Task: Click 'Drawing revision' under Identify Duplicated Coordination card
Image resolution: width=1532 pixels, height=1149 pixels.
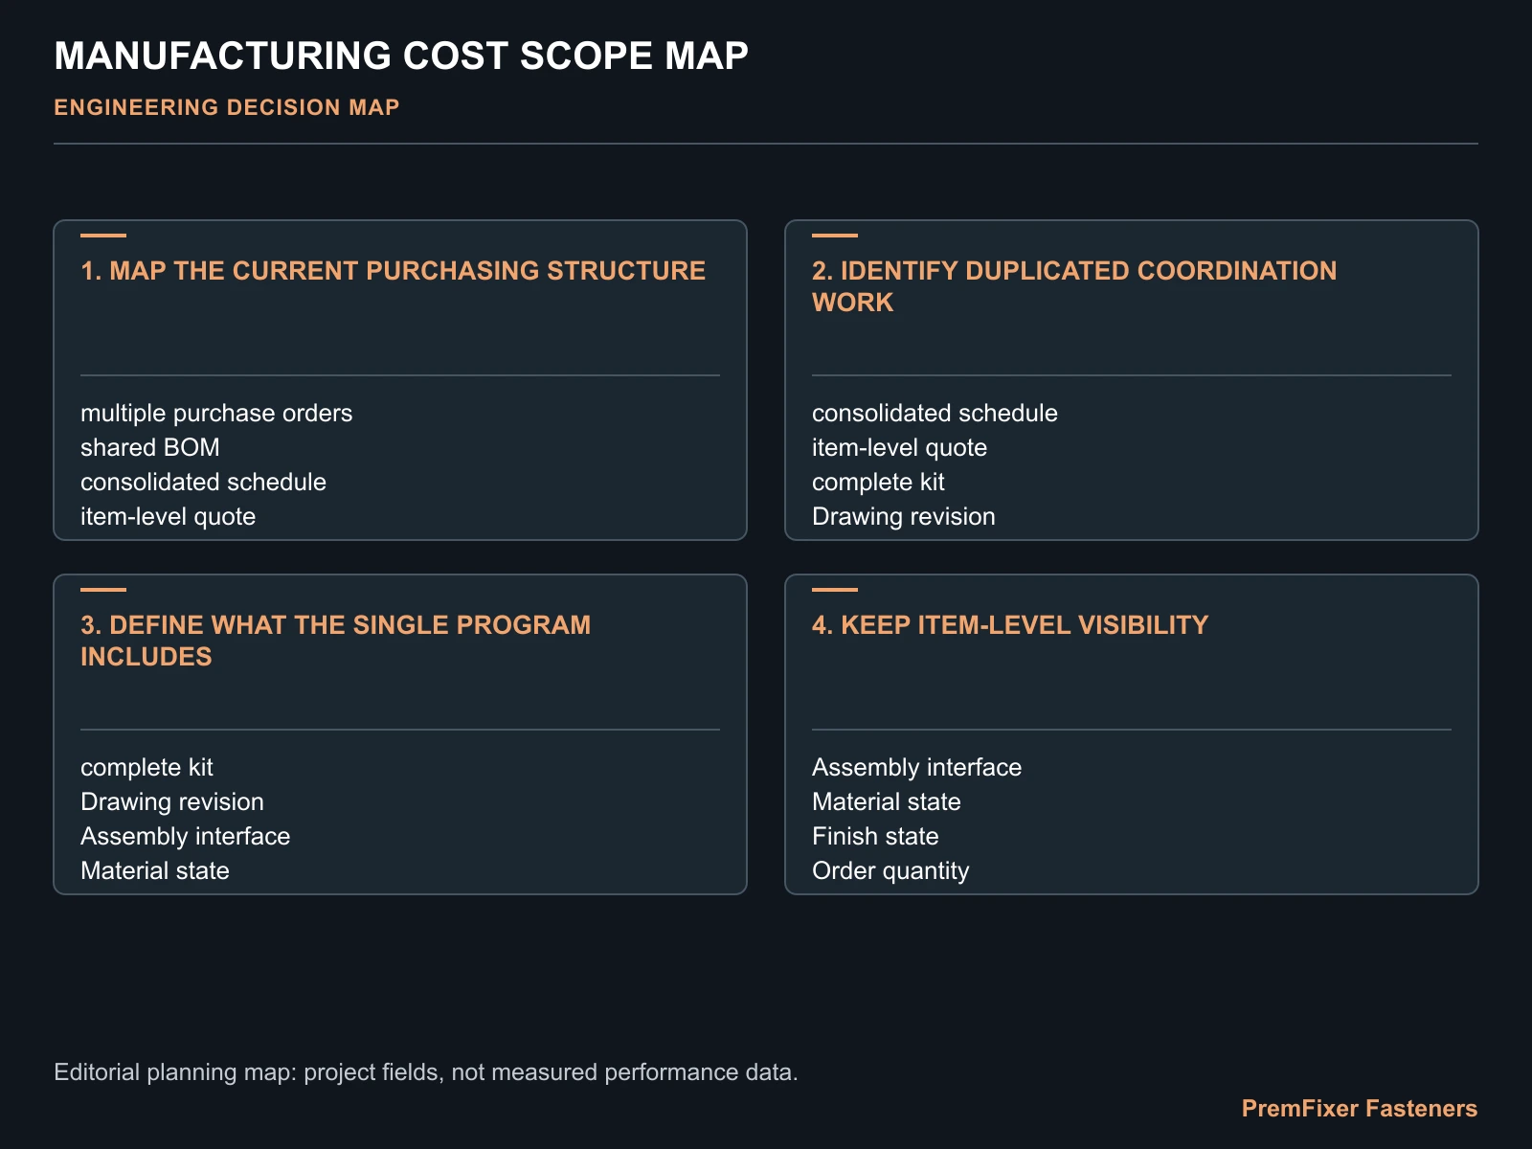Action: click(x=904, y=517)
